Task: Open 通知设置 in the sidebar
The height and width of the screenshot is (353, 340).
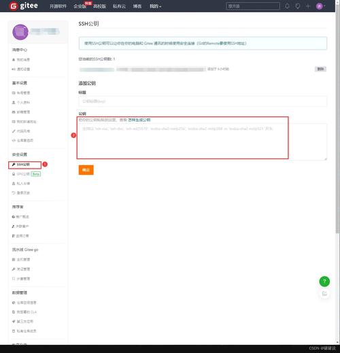Action: (23, 69)
